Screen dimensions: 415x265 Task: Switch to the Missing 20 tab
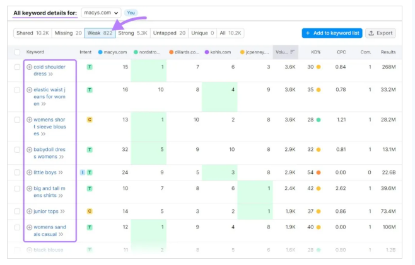(x=68, y=33)
